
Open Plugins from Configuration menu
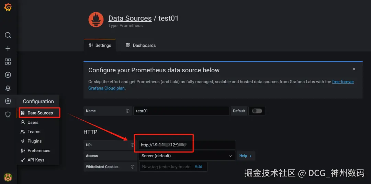coord(34,141)
